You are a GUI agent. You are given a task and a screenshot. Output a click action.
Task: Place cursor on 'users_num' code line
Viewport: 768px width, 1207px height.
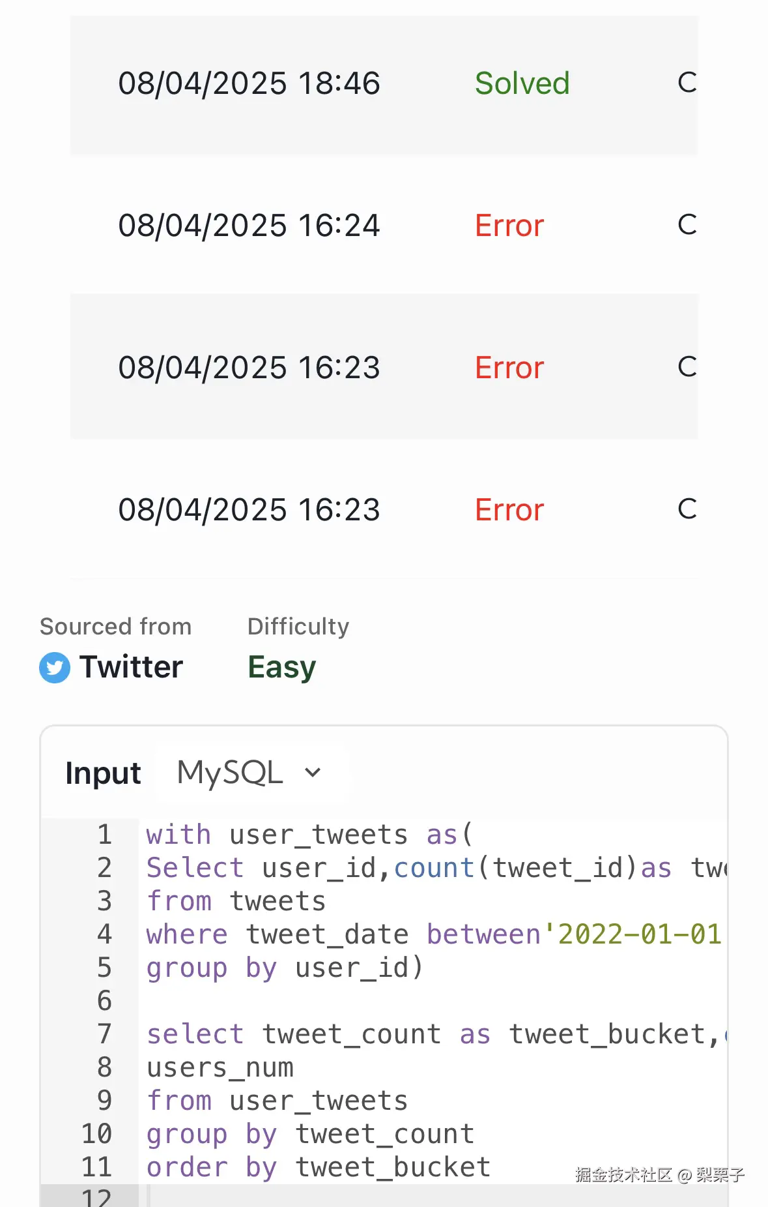220,1068
